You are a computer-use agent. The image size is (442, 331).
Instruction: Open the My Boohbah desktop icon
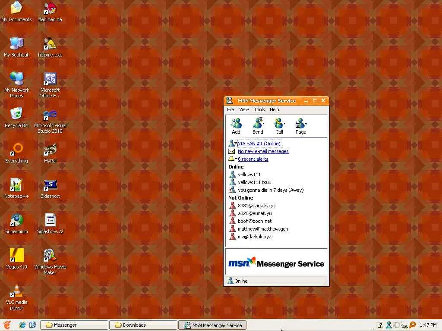tap(16, 47)
